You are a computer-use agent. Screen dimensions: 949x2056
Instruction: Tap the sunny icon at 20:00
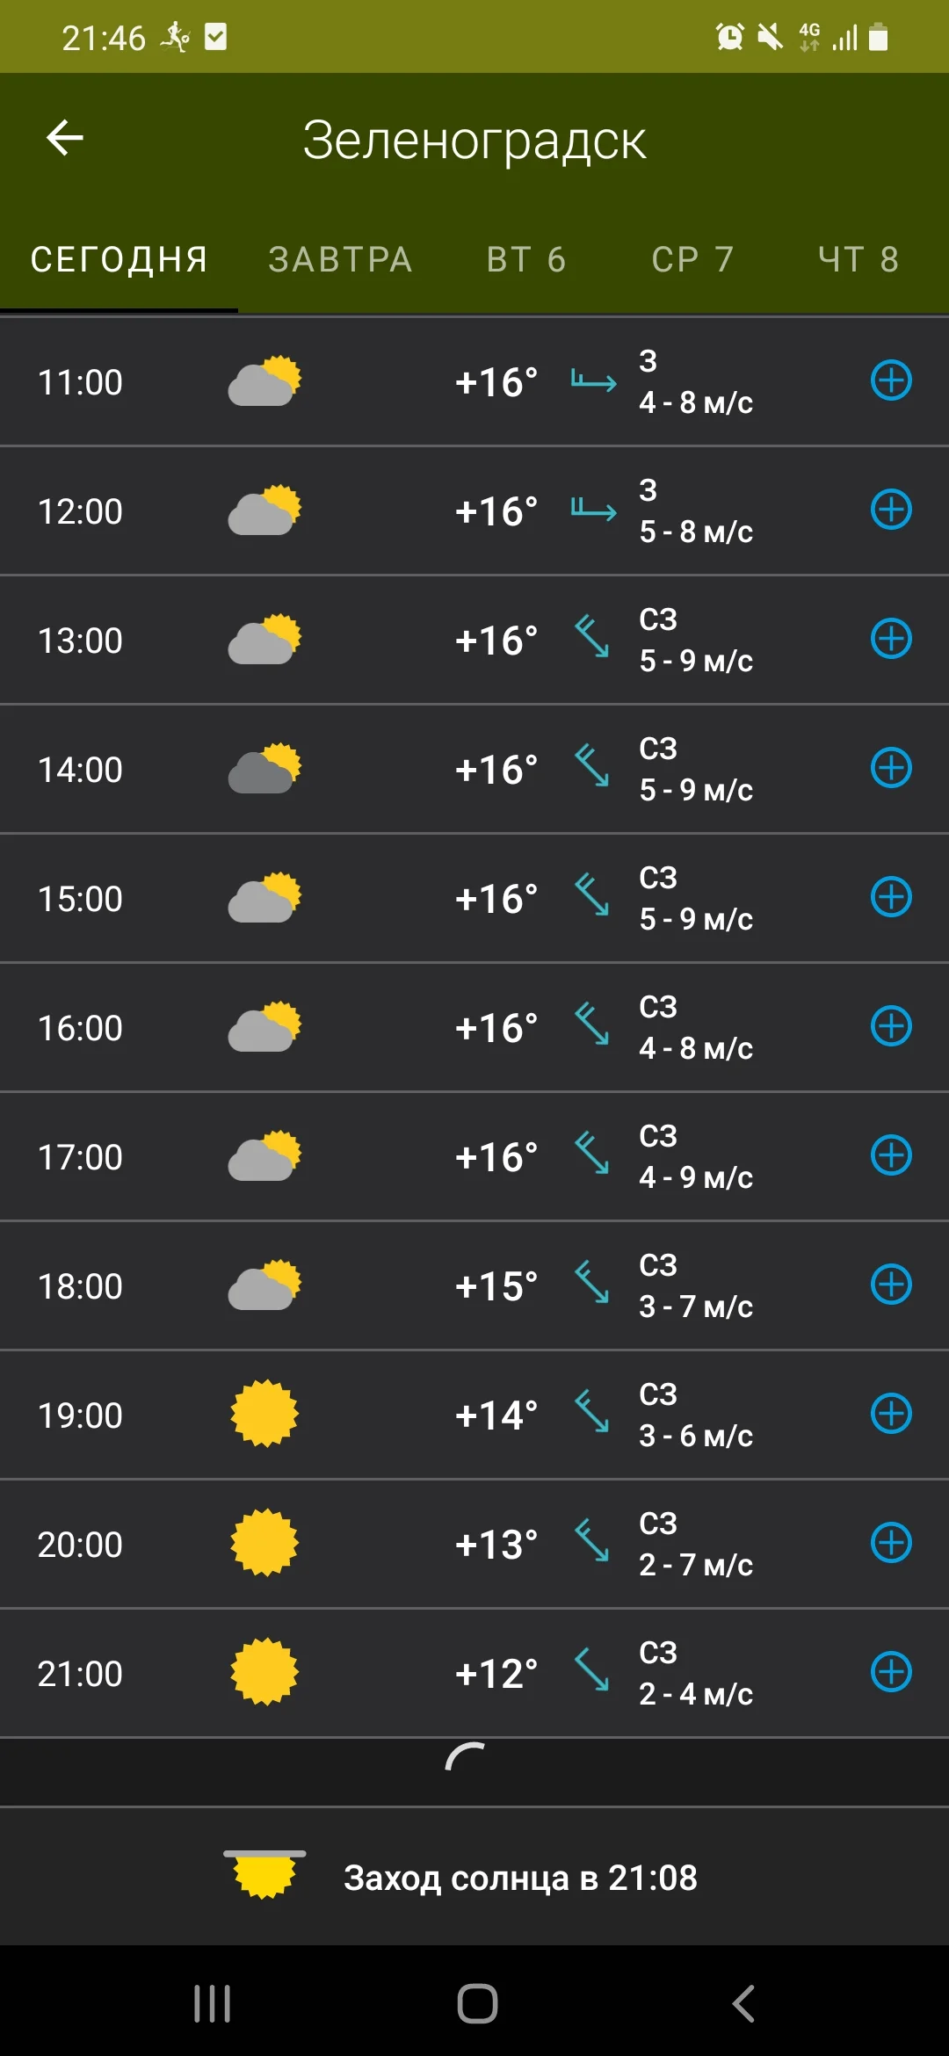click(264, 1543)
